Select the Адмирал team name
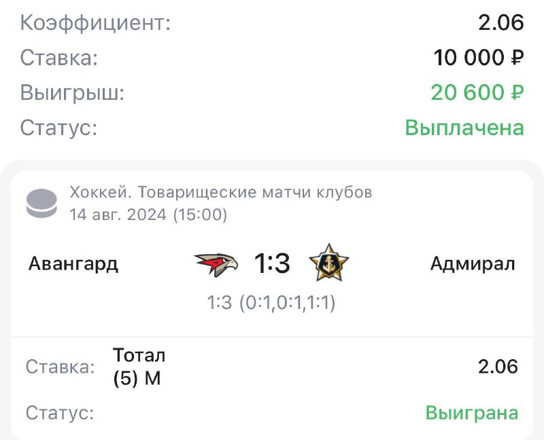This screenshot has width=544, height=440. 473,263
